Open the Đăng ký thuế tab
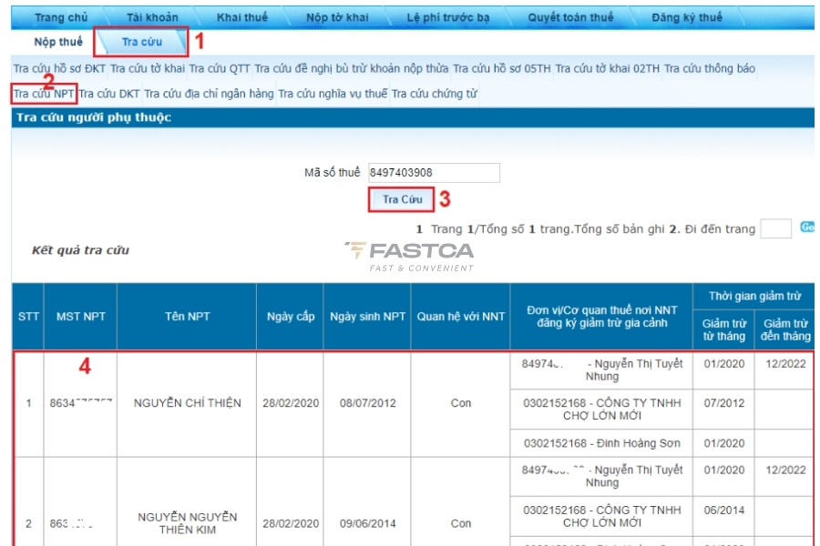 687,17
